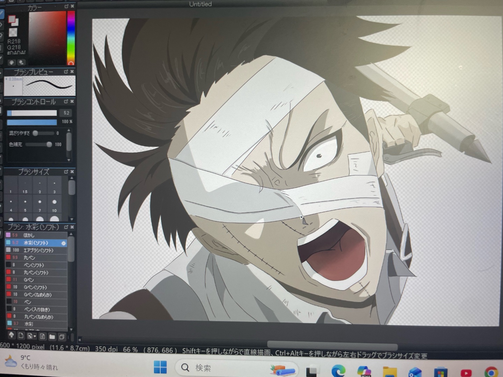Viewport: 503px width, 377px height.
Task: Click the new brush page icon
Action: pos(21,336)
